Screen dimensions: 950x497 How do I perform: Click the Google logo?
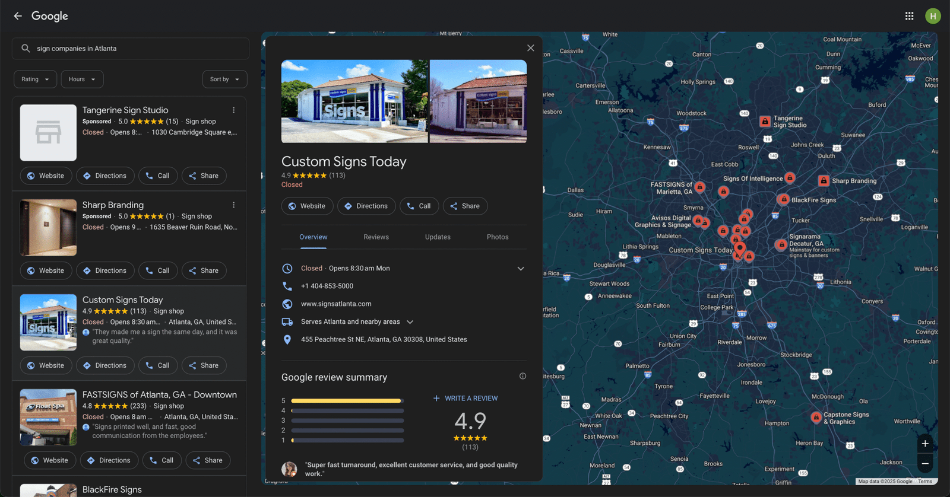coord(50,16)
